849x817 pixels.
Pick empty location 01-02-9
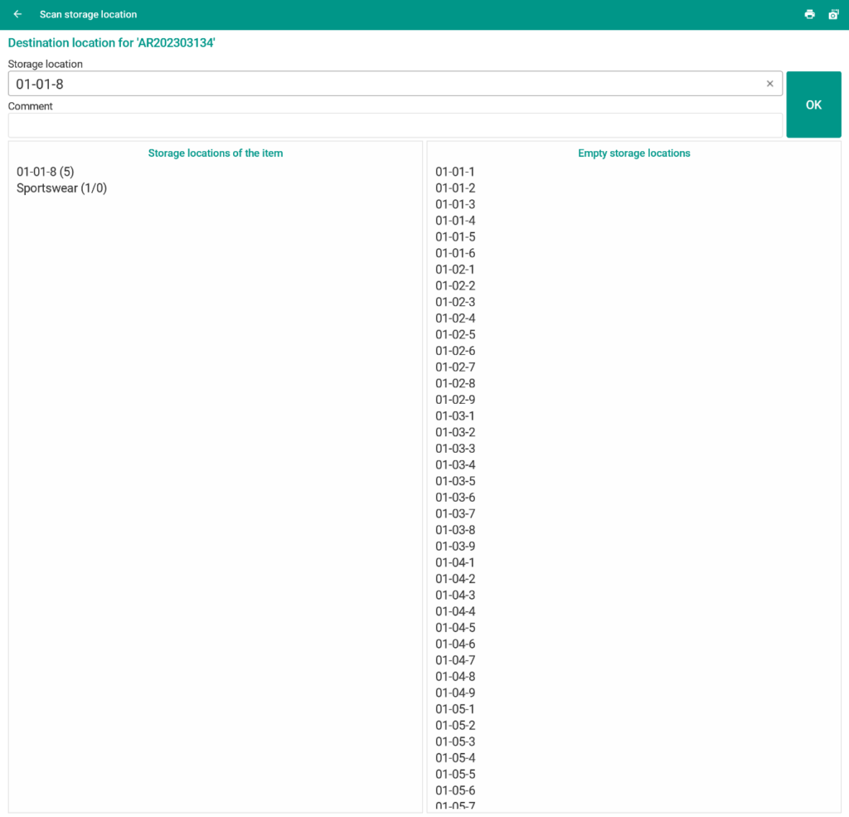pos(455,400)
